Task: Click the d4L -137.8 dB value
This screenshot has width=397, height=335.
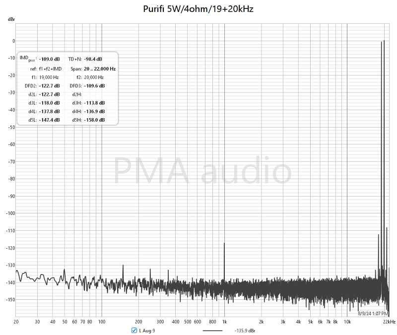Action: coord(49,111)
